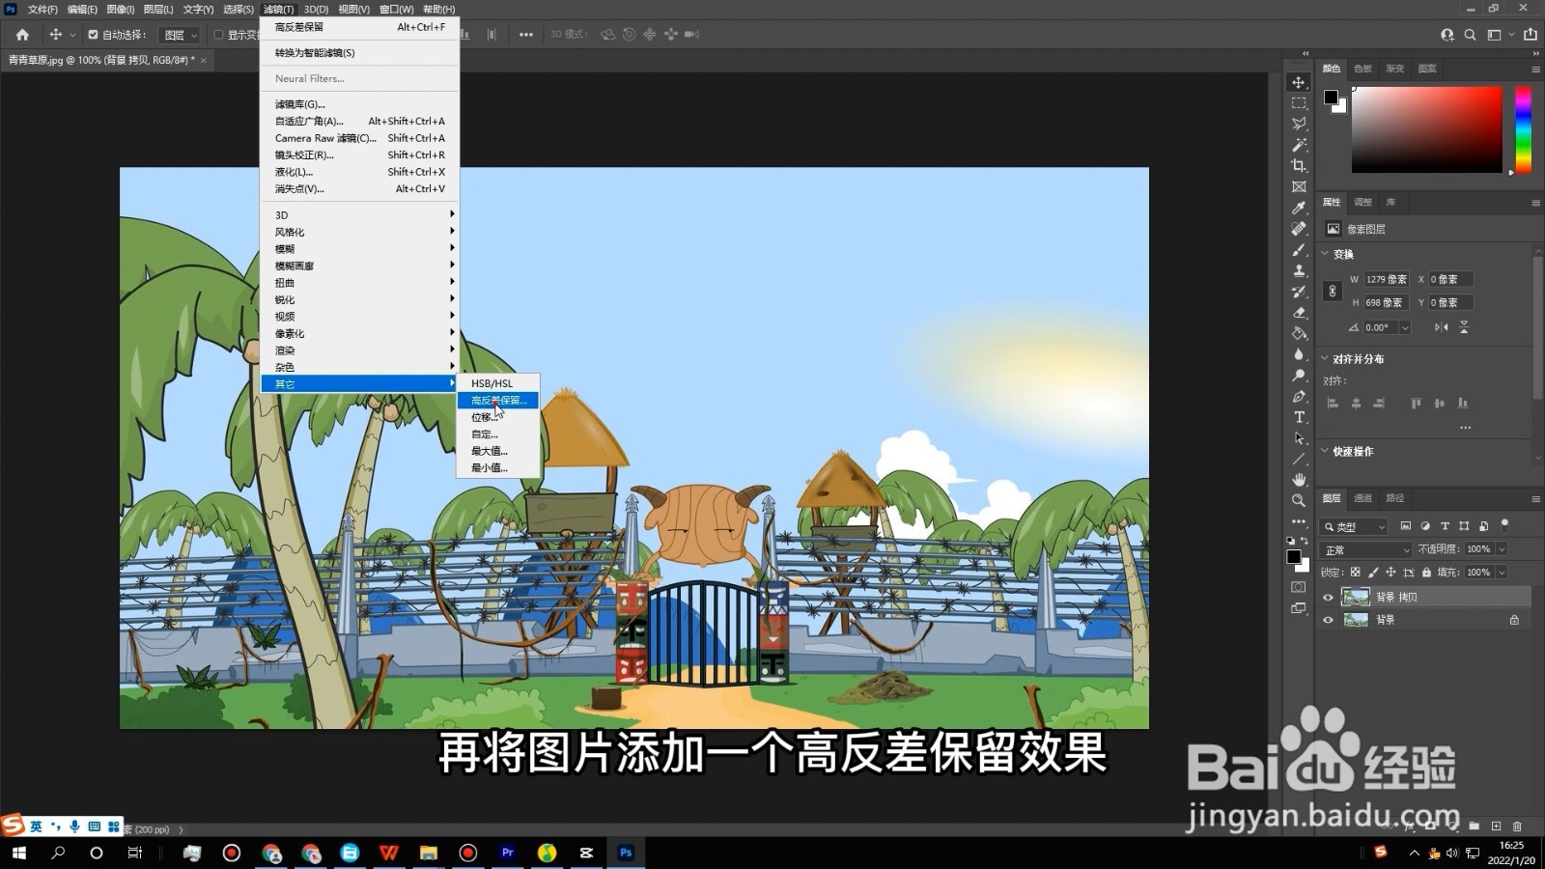Click the search icon in top right
The height and width of the screenshot is (869, 1545).
coord(1470,35)
